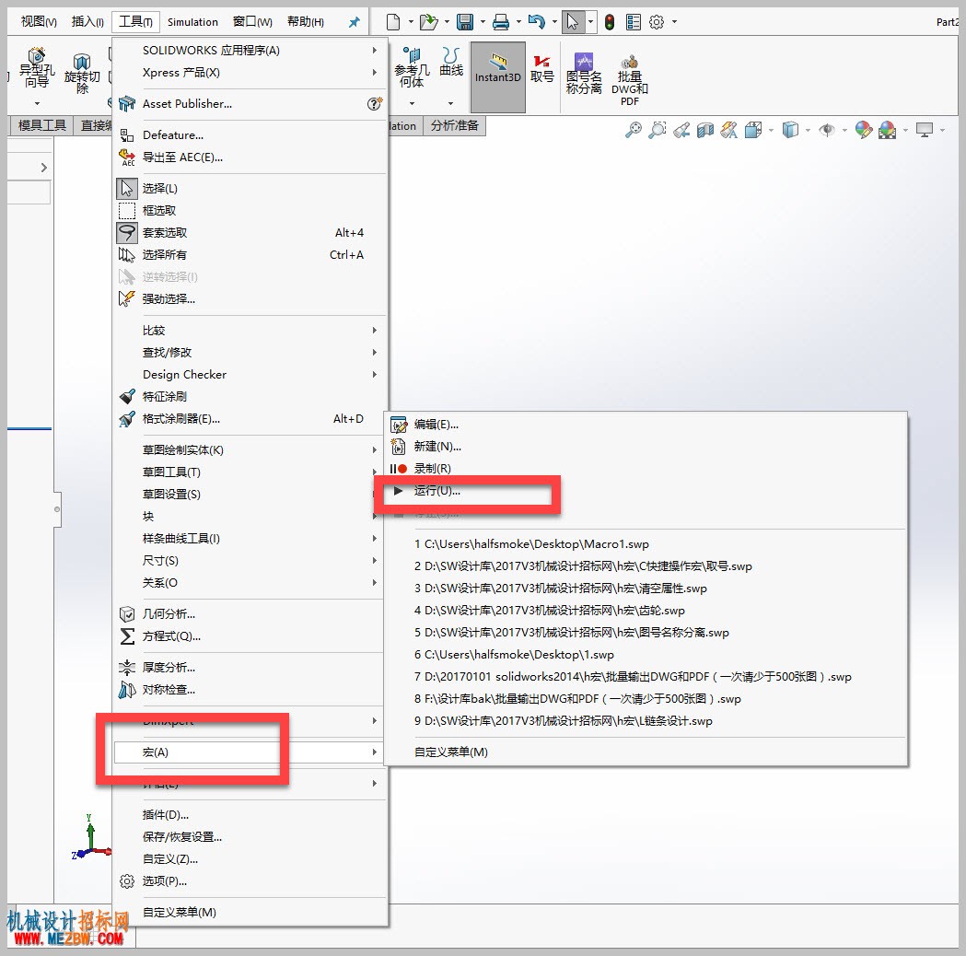
Task: Click the Options gear toolbar icon
Action: coord(657,22)
